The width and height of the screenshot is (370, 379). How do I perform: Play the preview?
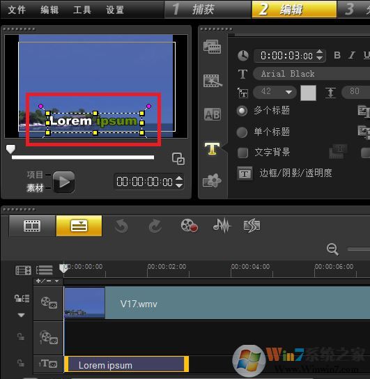tap(64, 182)
